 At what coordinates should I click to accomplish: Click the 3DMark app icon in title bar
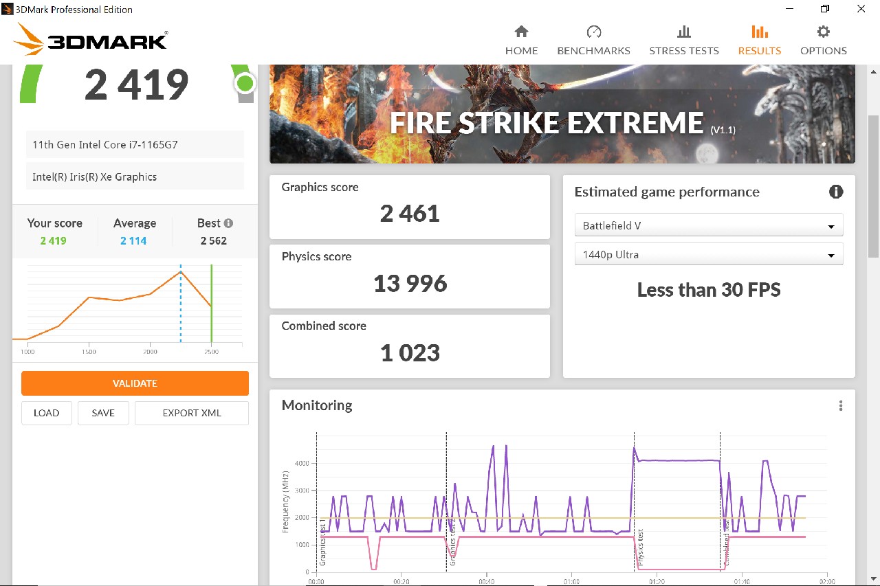tap(8, 9)
